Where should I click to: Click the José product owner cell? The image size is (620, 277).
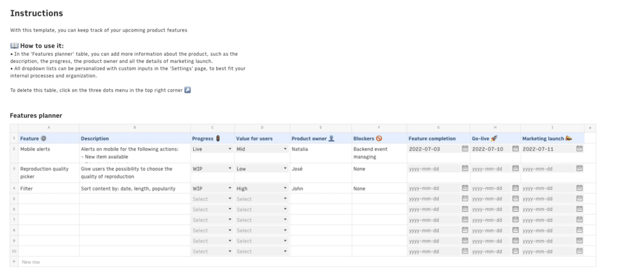[320, 173]
